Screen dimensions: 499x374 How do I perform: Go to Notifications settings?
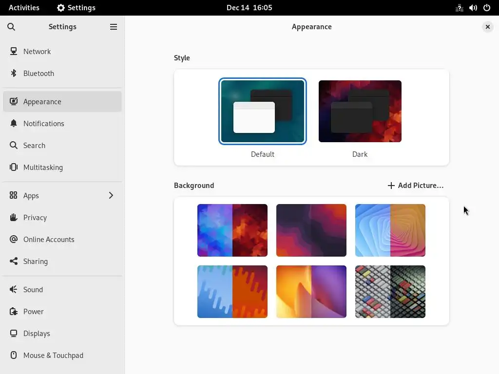pyautogui.click(x=62, y=123)
